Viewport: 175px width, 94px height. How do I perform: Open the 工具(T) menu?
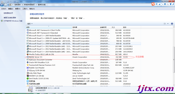(25, 9)
